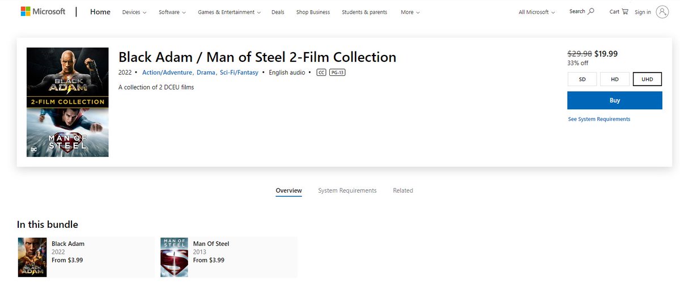Click the CC closed captions badge
Screen dimensions: 680x293
(321, 73)
